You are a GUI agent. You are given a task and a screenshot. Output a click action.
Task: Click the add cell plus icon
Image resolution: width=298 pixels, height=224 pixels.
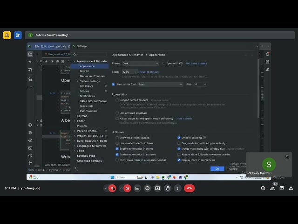46,61
